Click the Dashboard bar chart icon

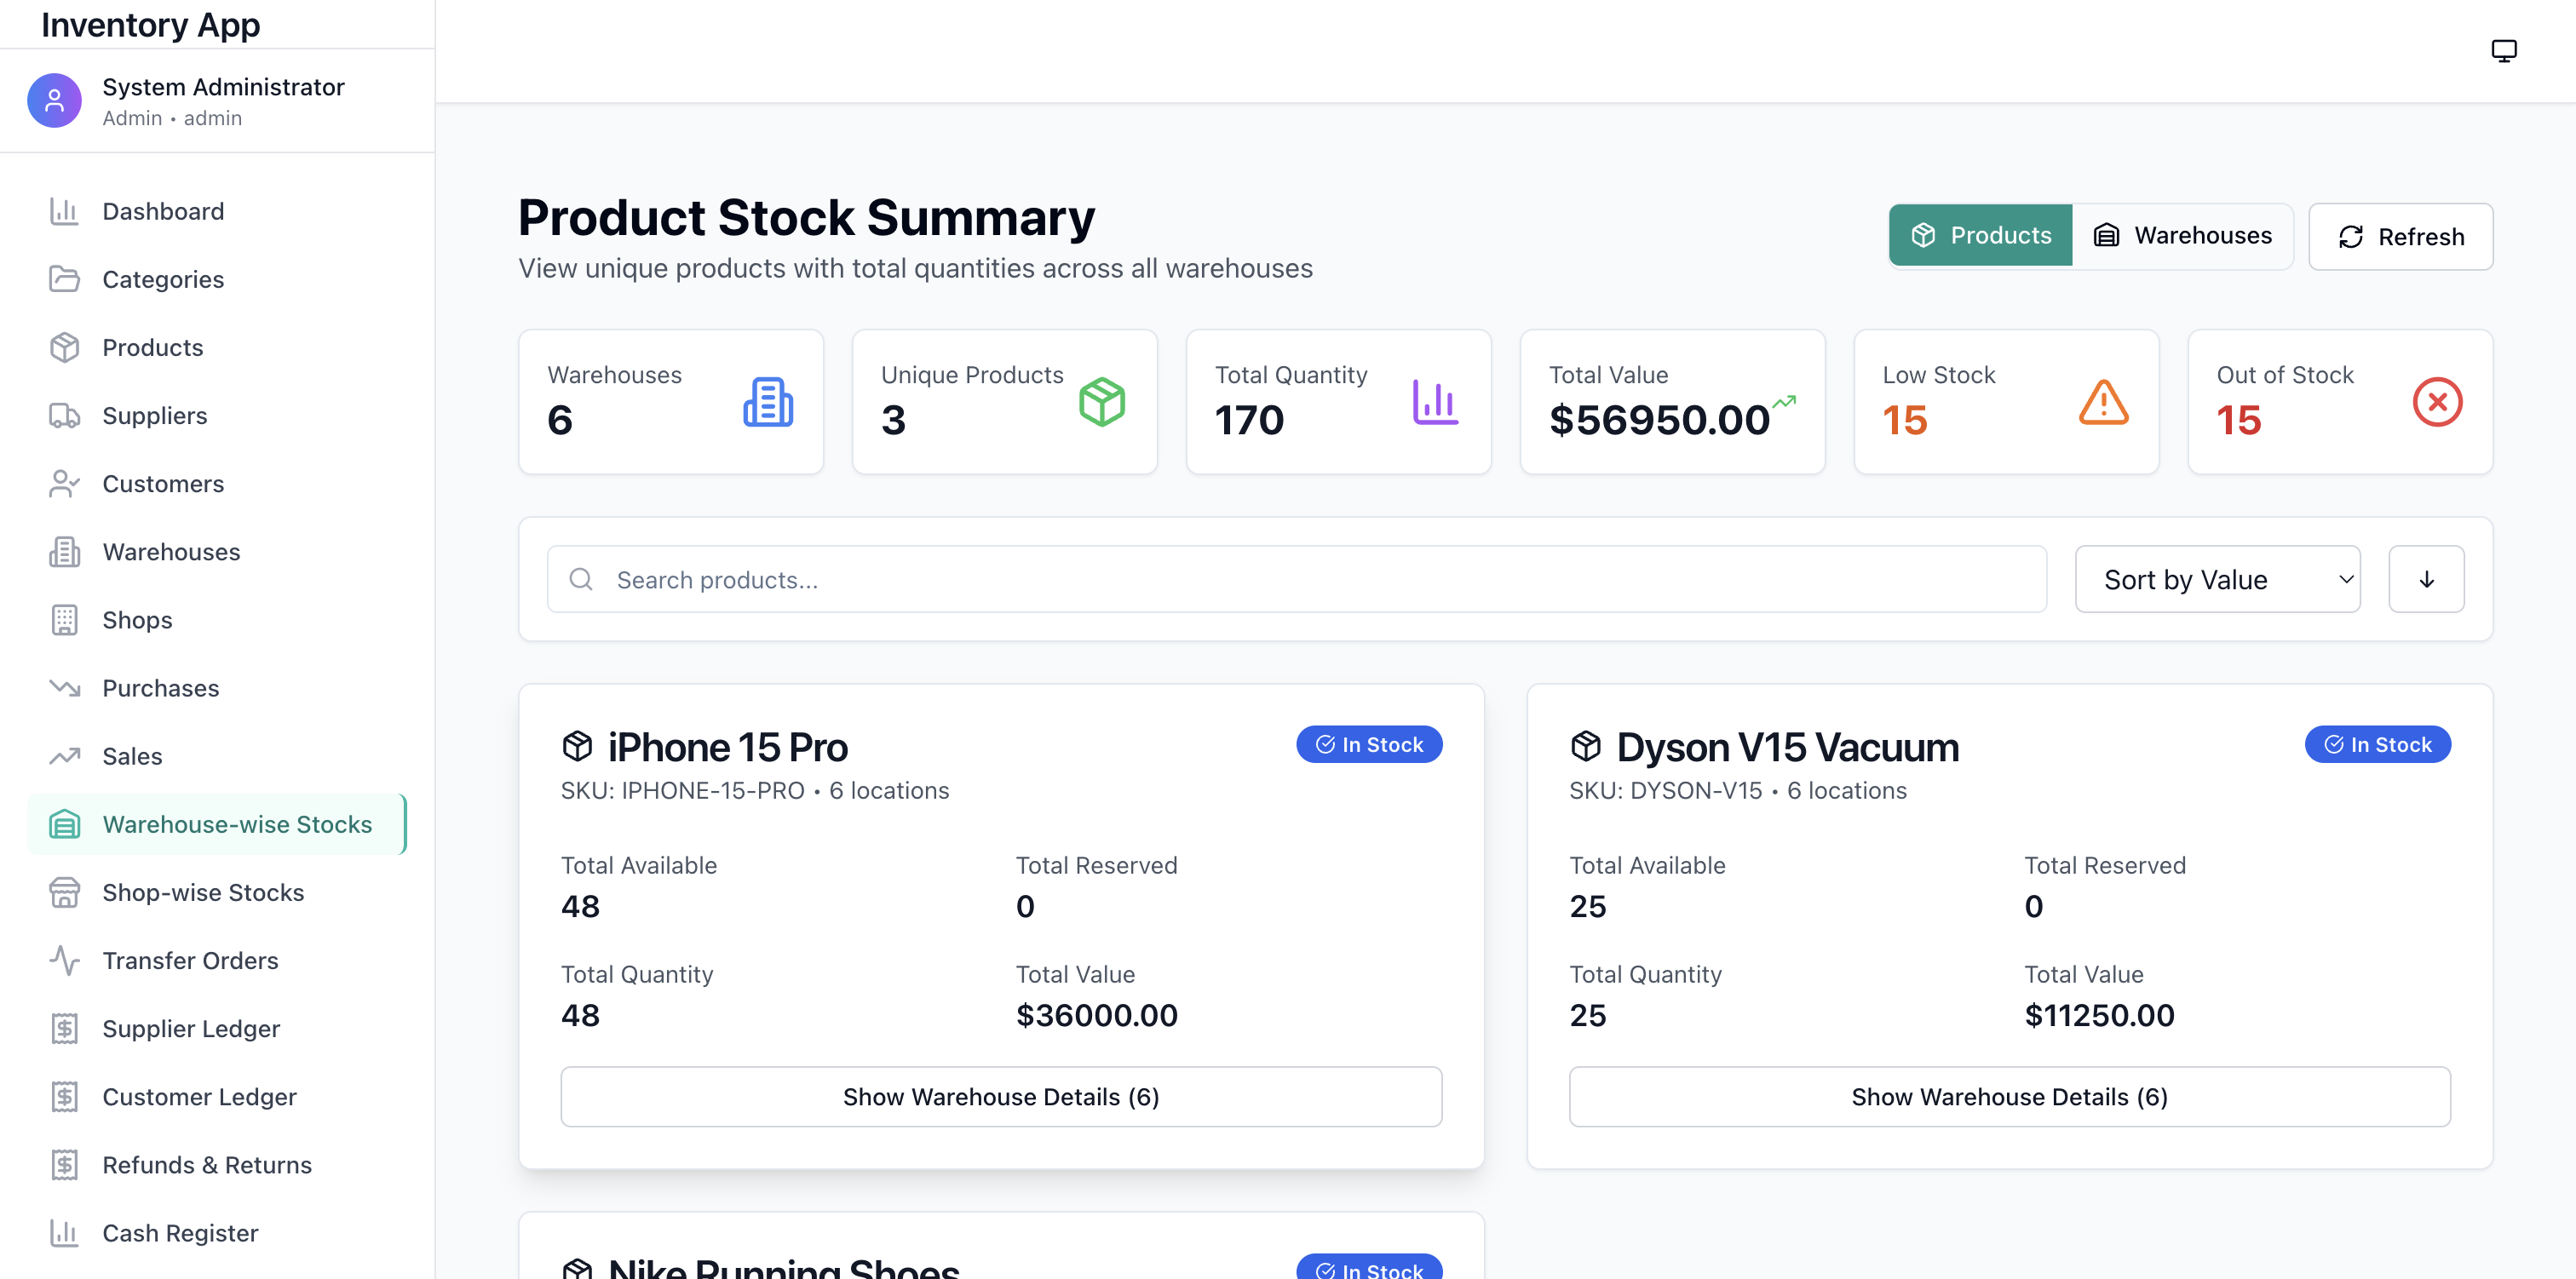point(64,211)
